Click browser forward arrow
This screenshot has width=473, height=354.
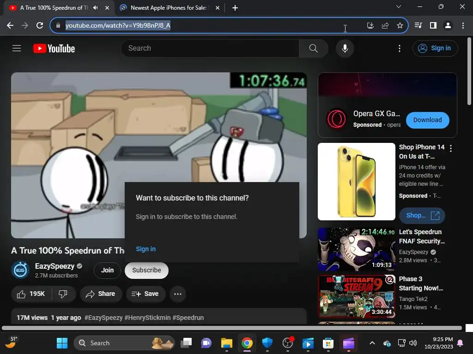click(25, 25)
